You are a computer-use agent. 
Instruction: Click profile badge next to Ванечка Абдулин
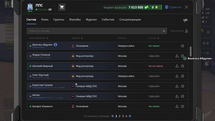pyautogui.click(x=55, y=45)
